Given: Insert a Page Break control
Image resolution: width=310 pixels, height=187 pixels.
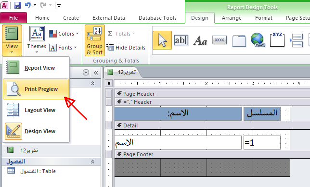Looking at the screenshot, I should coord(297,40).
